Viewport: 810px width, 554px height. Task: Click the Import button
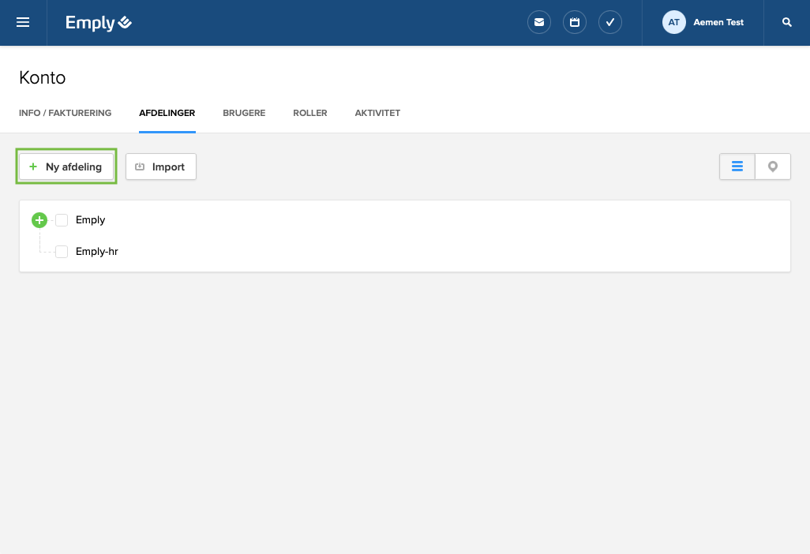[161, 167]
